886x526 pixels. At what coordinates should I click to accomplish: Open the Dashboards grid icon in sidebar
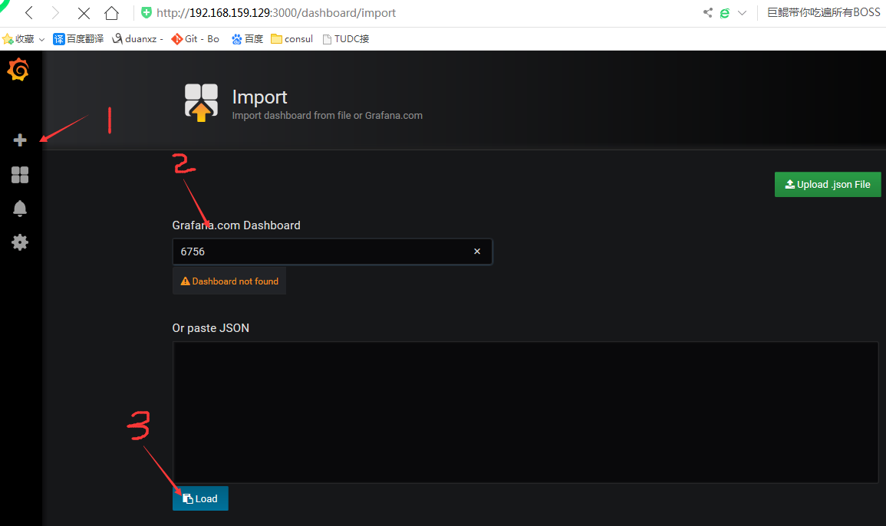pyautogui.click(x=20, y=175)
